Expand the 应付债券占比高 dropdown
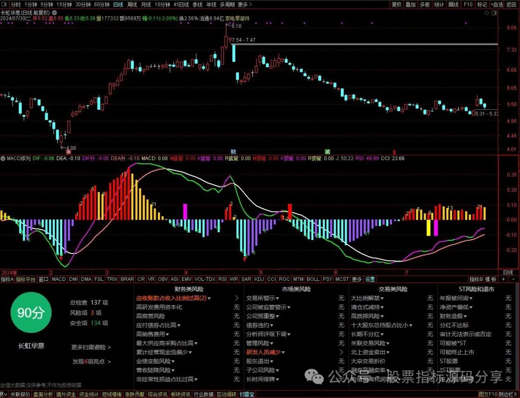520x398 pixels. 158,325
